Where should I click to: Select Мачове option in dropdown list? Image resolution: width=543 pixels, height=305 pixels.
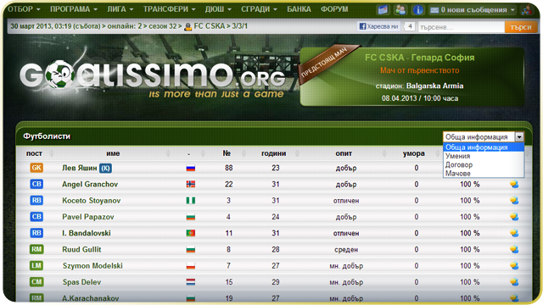click(484, 173)
